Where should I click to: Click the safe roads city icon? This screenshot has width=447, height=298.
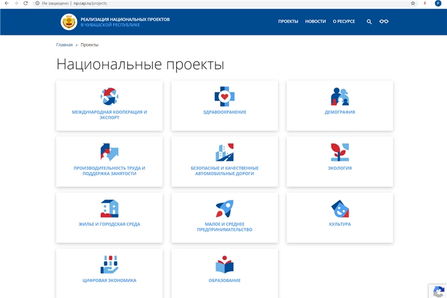pos(224,152)
